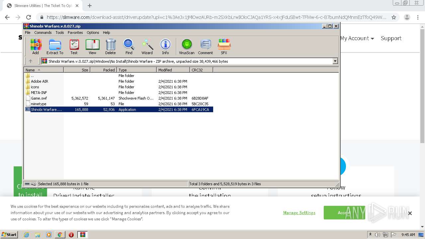Click the Add toolbar icon in WinRAR
This screenshot has height=239, width=425.
pyautogui.click(x=36, y=46)
